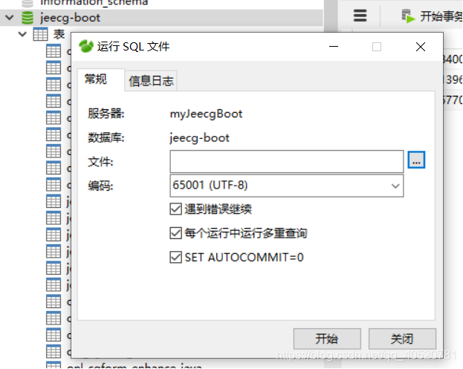Minimize the 运行 SQL 文件 dialog
The width and height of the screenshot is (463, 369).
[334, 47]
